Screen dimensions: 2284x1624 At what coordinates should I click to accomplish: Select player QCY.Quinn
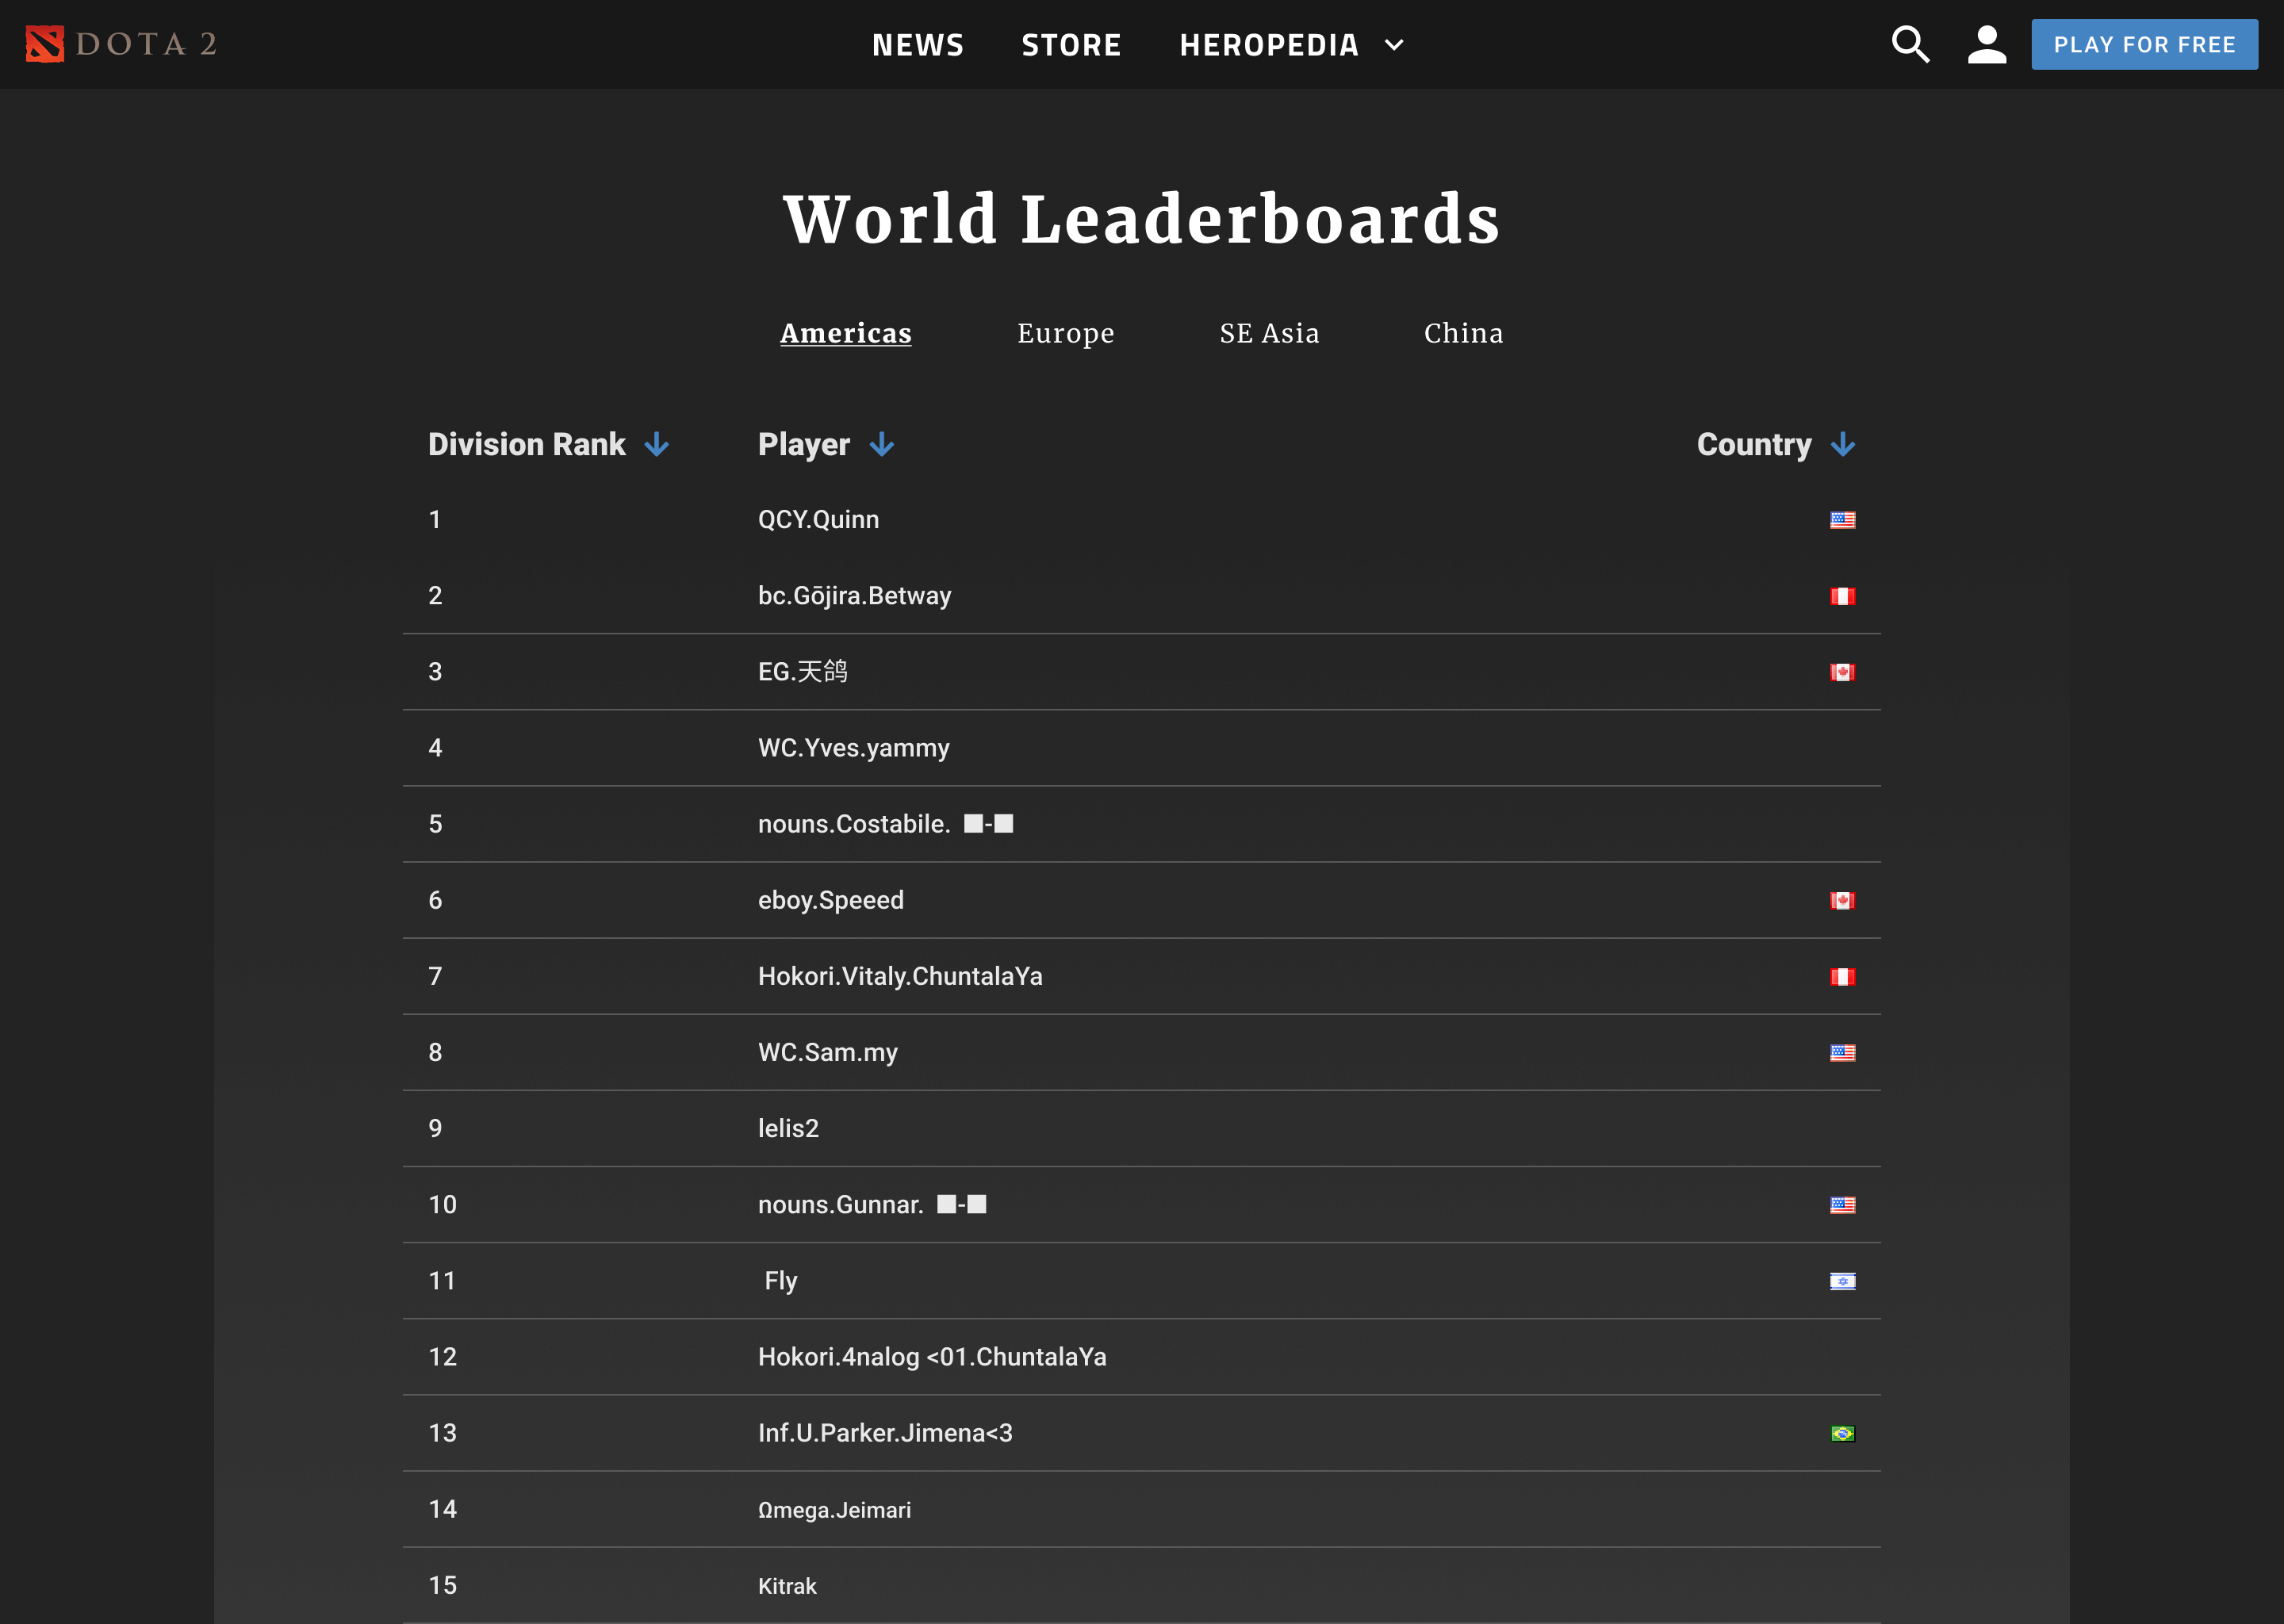(x=818, y=520)
